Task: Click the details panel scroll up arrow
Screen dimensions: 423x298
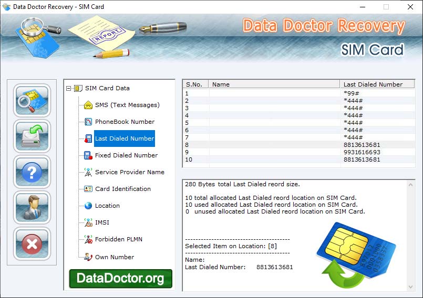Action: (x=410, y=185)
